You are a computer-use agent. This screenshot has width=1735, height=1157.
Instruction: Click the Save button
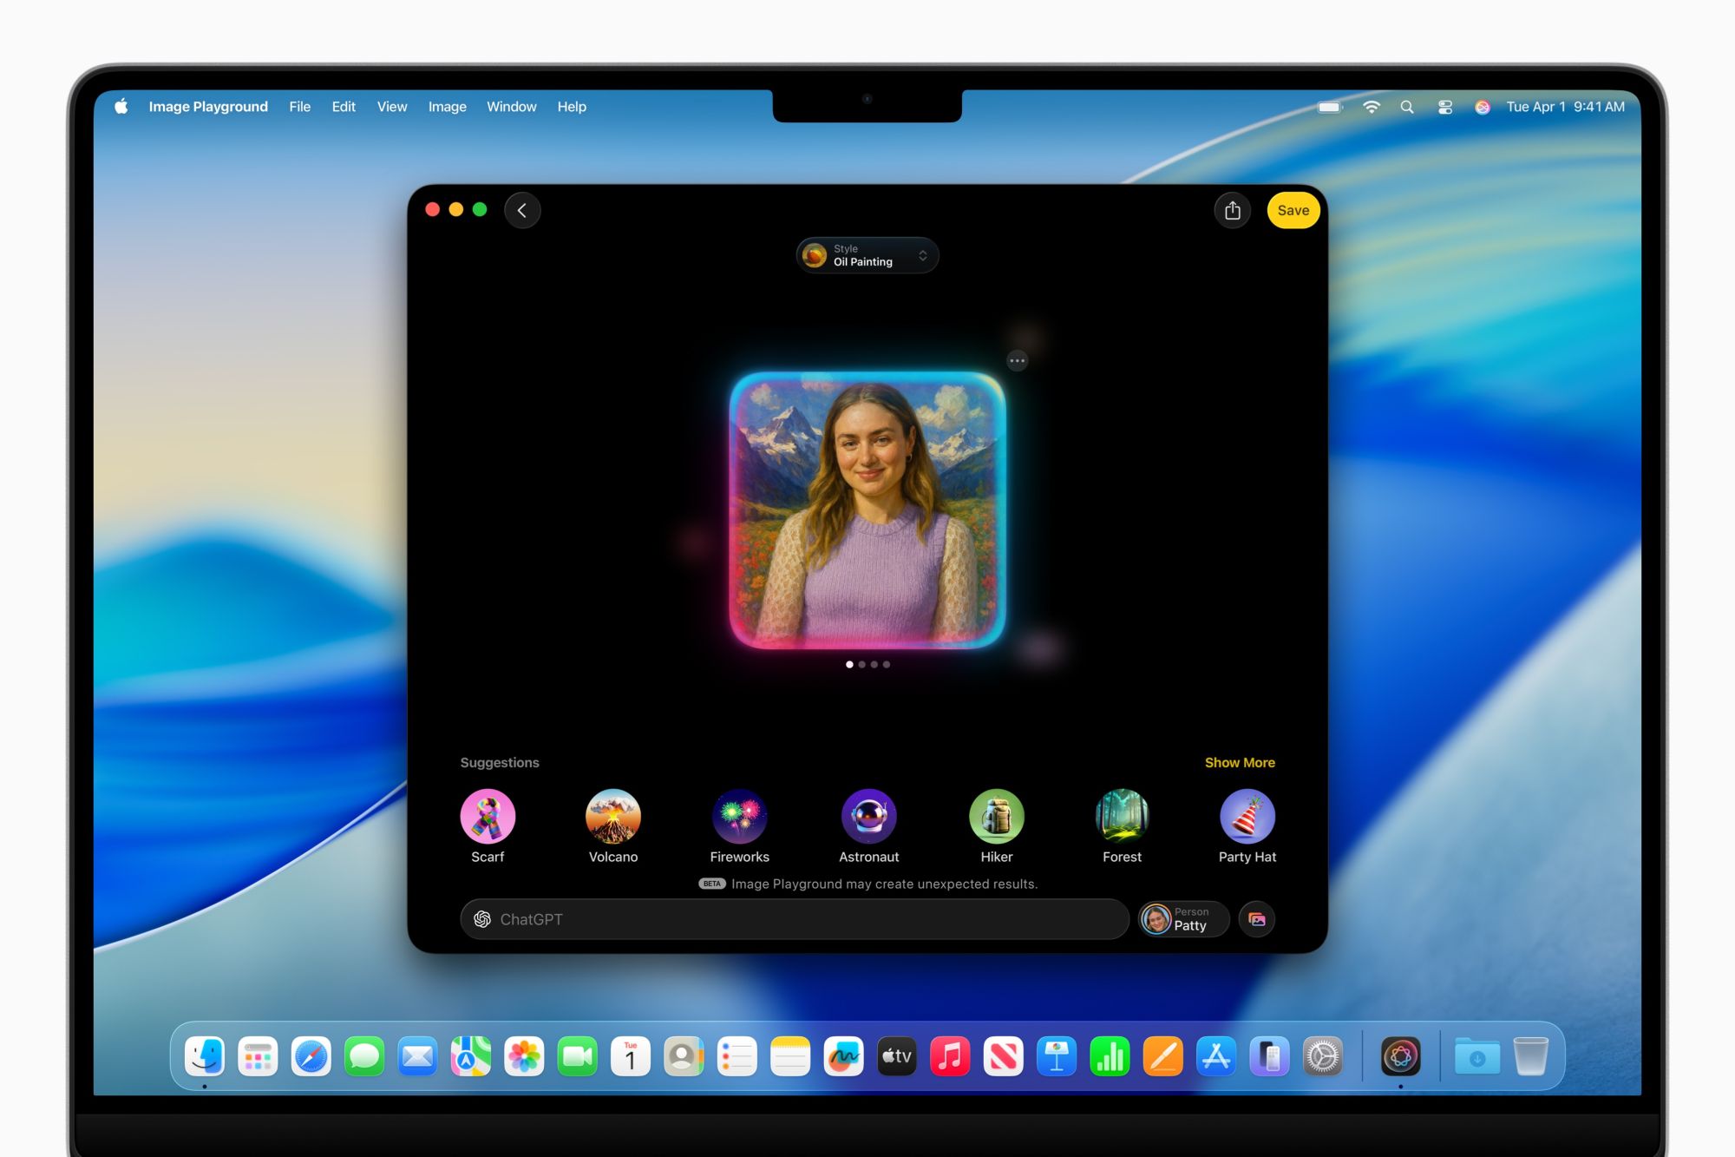pos(1293,210)
